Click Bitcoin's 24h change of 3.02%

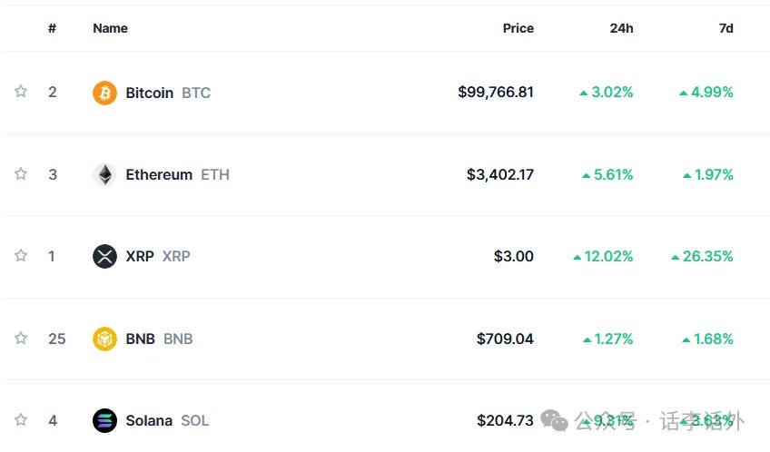tap(607, 93)
